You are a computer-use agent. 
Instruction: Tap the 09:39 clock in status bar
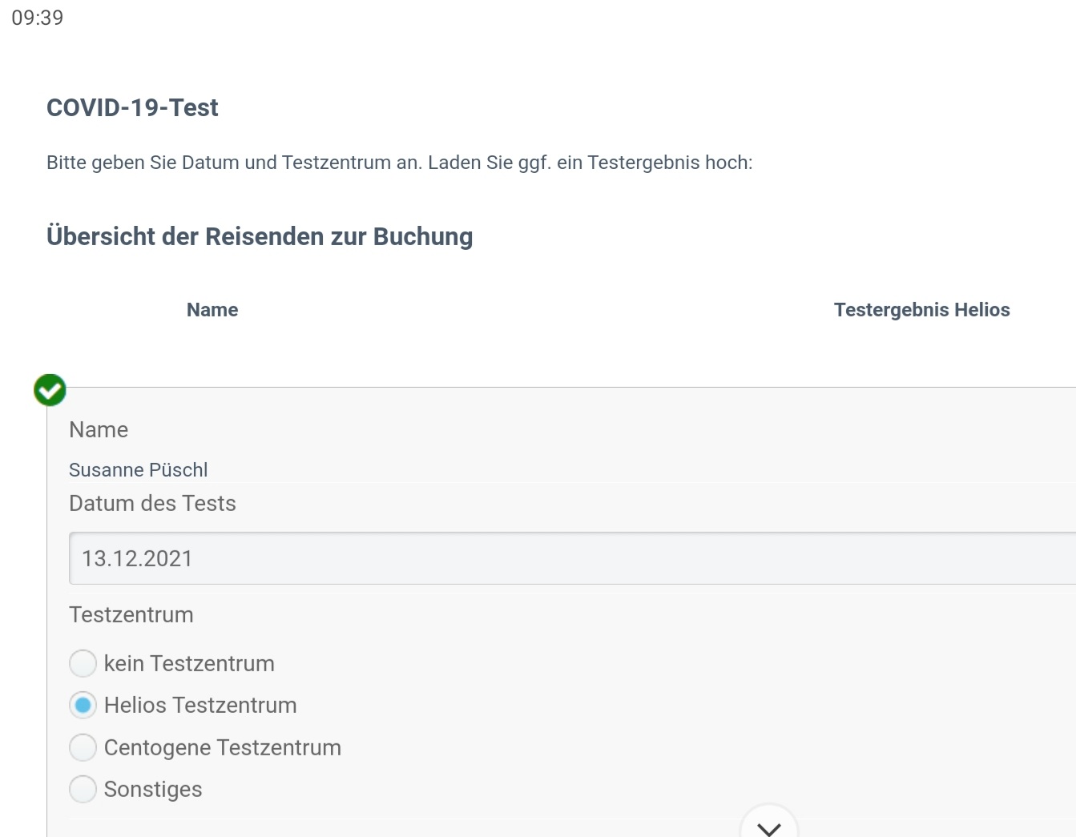pyautogui.click(x=38, y=18)
